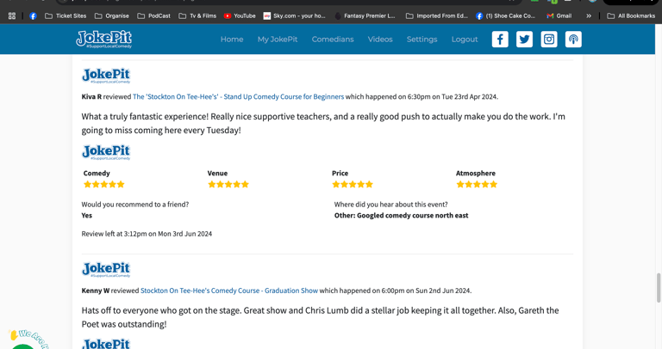Open the All Bookmarks folder
Image resolution: width=662 pixels, height=349 pixels.
[x=631, y=15]
